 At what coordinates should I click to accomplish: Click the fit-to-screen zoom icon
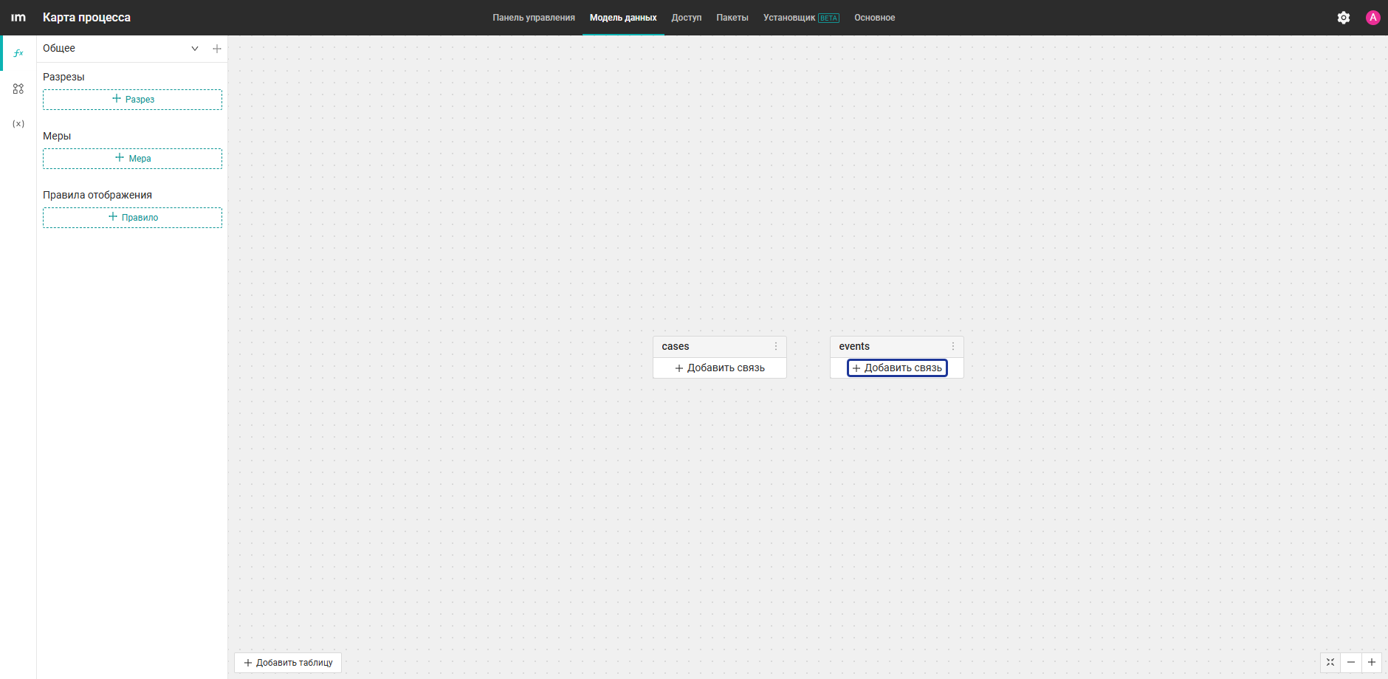(1330, 662)
